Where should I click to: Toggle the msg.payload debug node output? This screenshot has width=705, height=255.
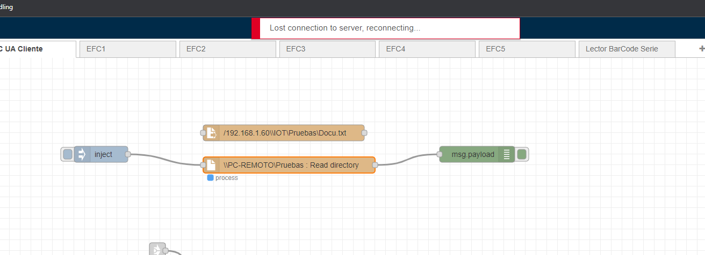[522, 154]
